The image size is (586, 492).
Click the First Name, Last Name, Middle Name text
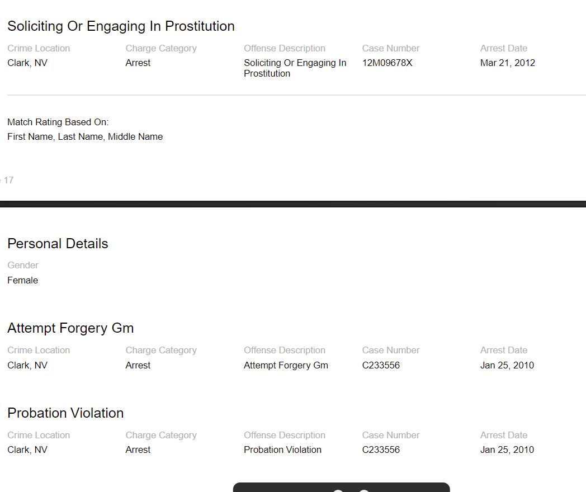coord(85,136)
